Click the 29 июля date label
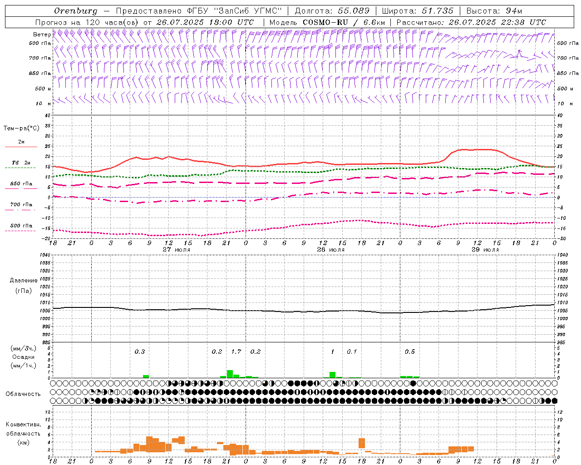This screenshot has width=581, height=465. [x=485, y=250]
